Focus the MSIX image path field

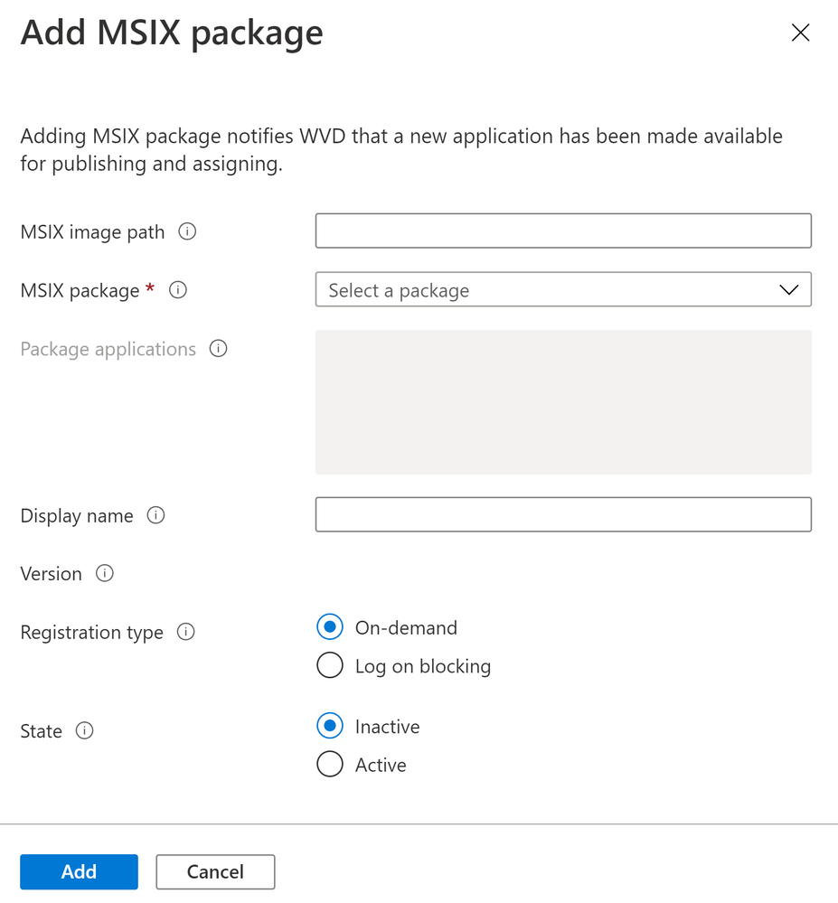pos(562,230)
